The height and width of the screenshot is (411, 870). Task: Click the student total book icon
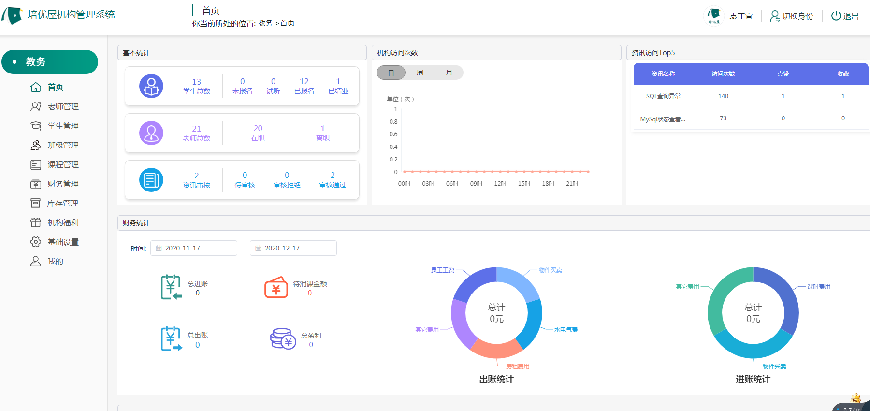point(151,86)
